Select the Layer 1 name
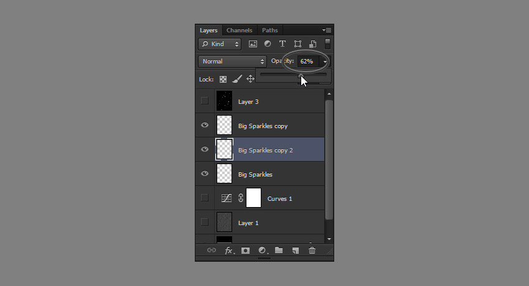Viewport: 529px width, 286px height. point(248,223)
